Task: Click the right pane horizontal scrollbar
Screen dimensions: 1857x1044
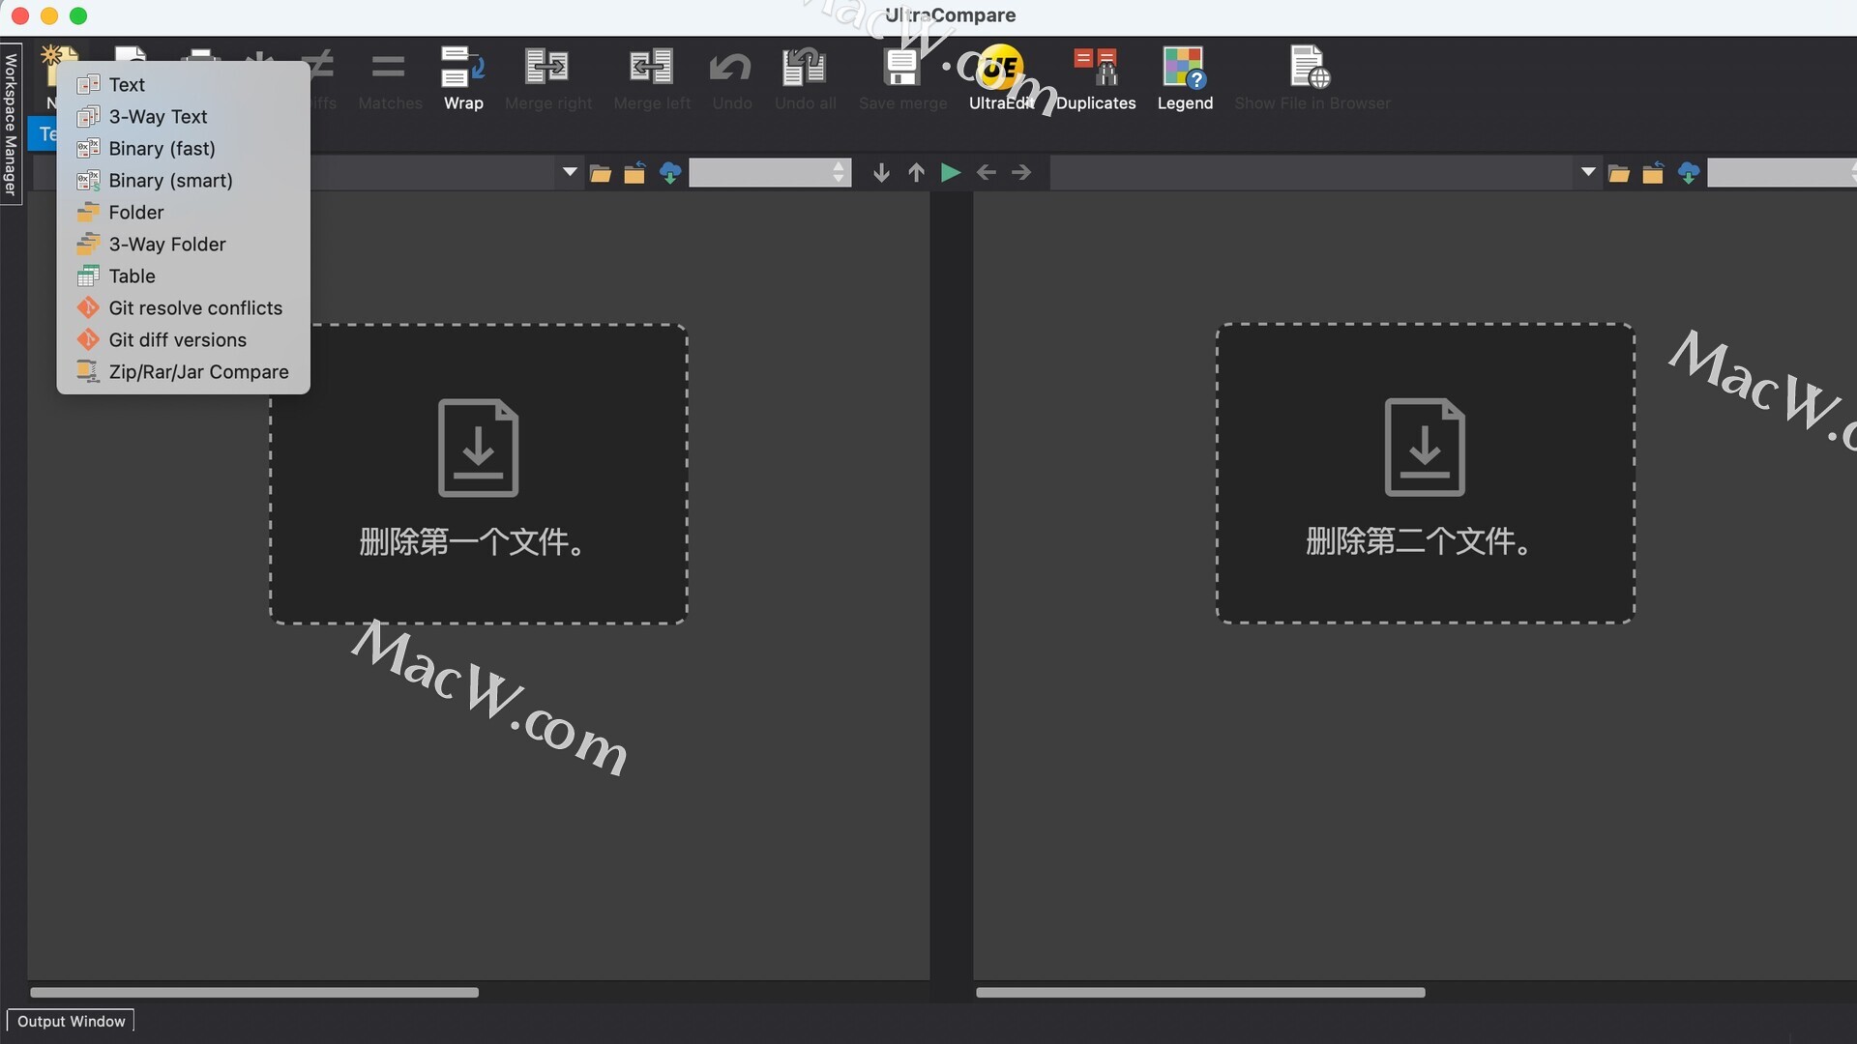Action: (1200, 992)
